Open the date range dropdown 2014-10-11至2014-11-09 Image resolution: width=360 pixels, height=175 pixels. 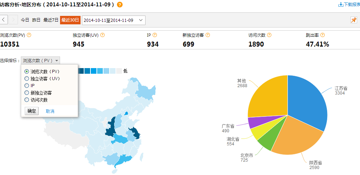tap(114, 20)
